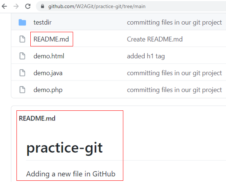
Task: Click the browser forward arrow
Action: [x=16, y=6]
